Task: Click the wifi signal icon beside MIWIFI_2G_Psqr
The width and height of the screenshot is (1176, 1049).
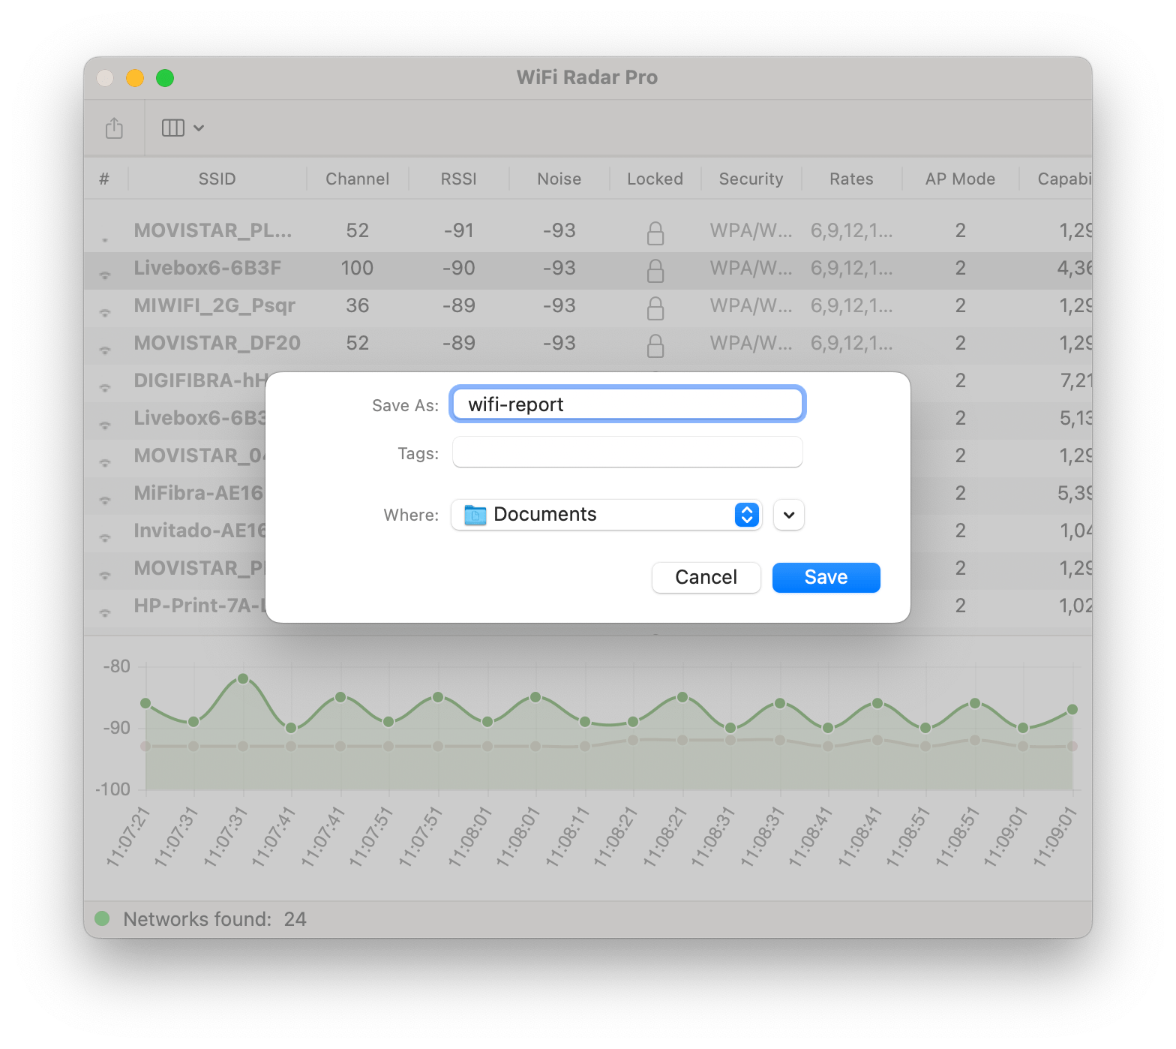Action: coord(105,312)
